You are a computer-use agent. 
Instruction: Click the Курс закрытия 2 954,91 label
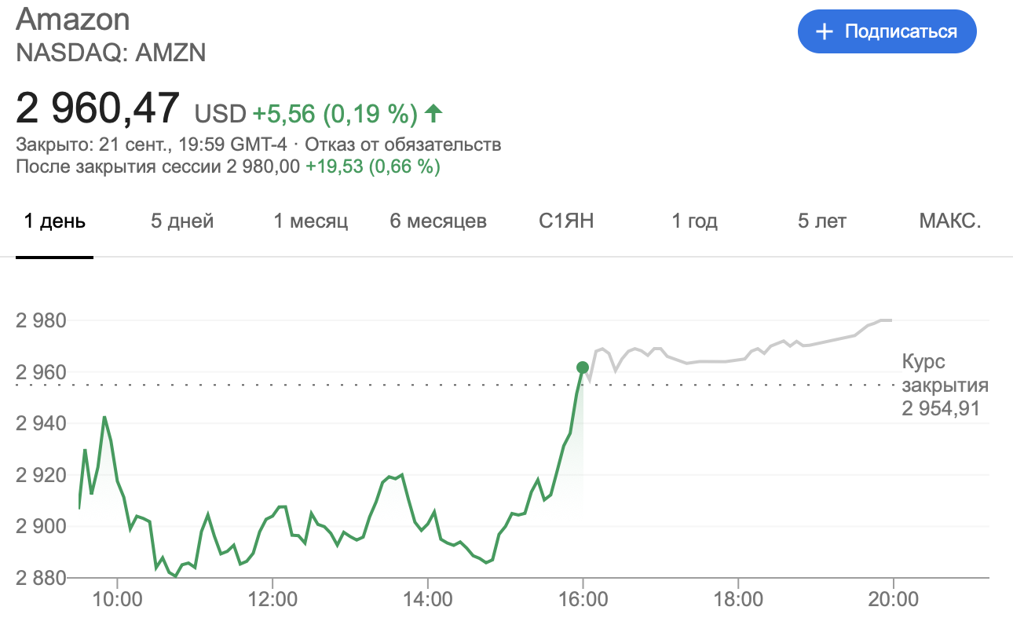point(945,385)
